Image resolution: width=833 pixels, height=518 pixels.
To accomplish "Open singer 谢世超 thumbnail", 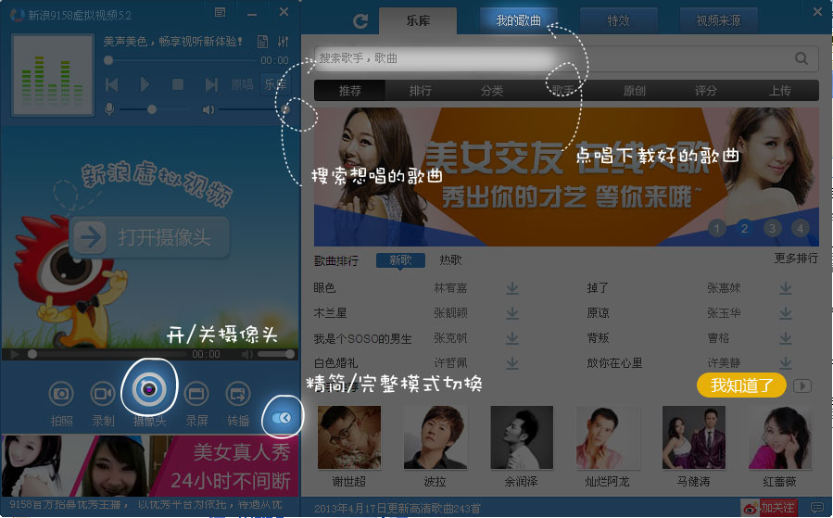I will [349, 437].
